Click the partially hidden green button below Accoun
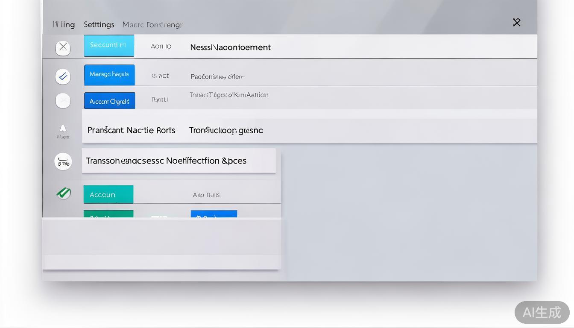Image resolution: width=574 pixels, height=328 pixels. [108, 214]
